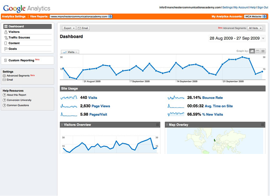Open the Pages/Visit report link
270x196 pixels.
(98, 115)
